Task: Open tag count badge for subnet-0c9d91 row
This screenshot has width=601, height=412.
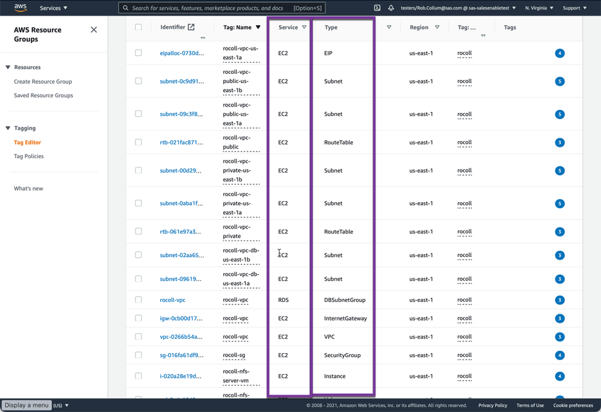Action: click(559, 81)
